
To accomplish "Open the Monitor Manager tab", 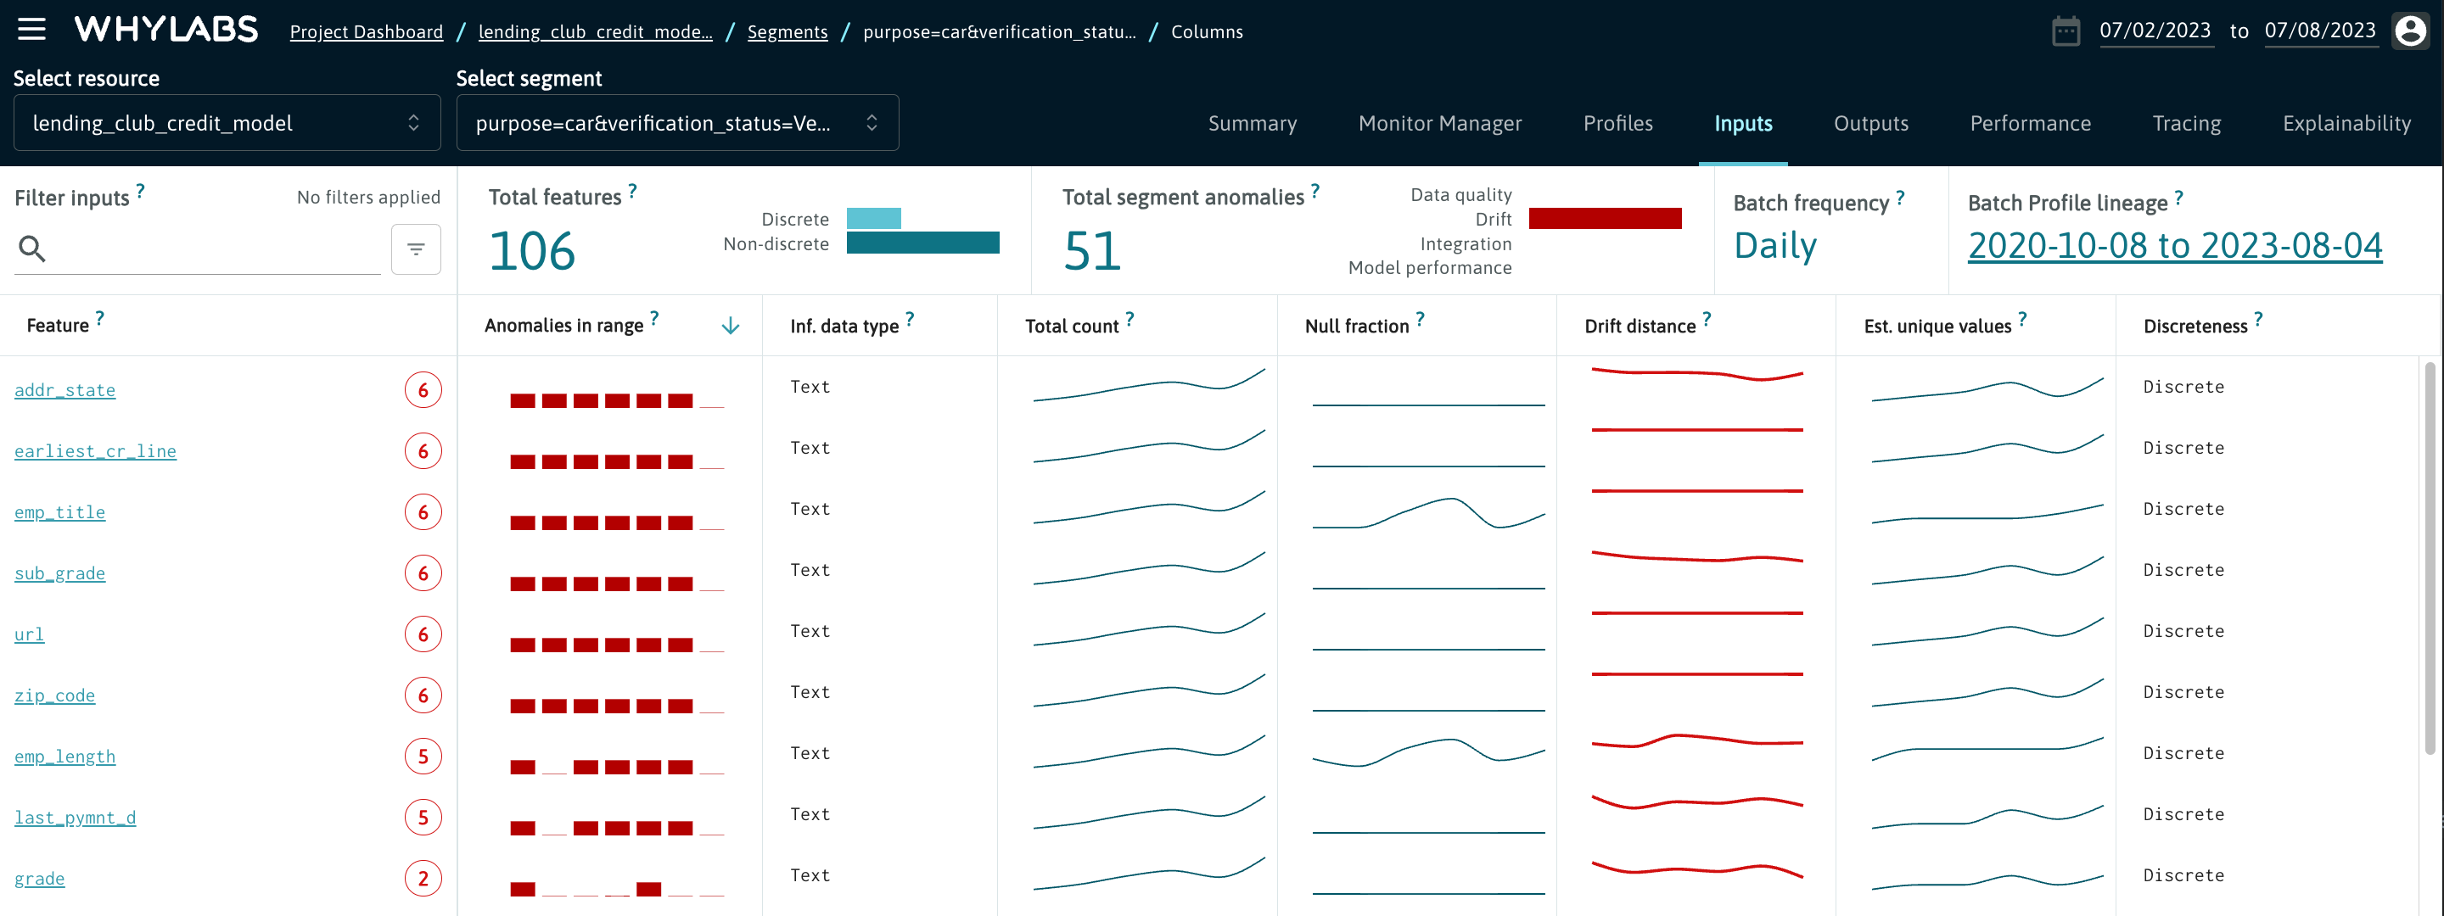I will (x=1439, y=124).
